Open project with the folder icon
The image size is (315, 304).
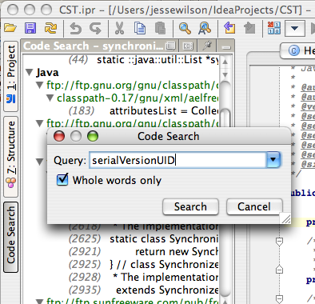(10, 28)
